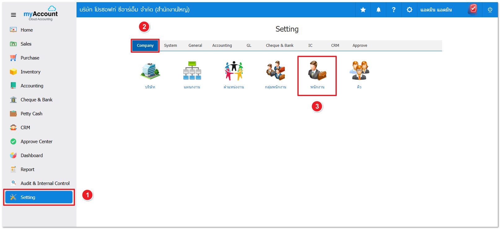Click the power logout icon

coord(490,10)
